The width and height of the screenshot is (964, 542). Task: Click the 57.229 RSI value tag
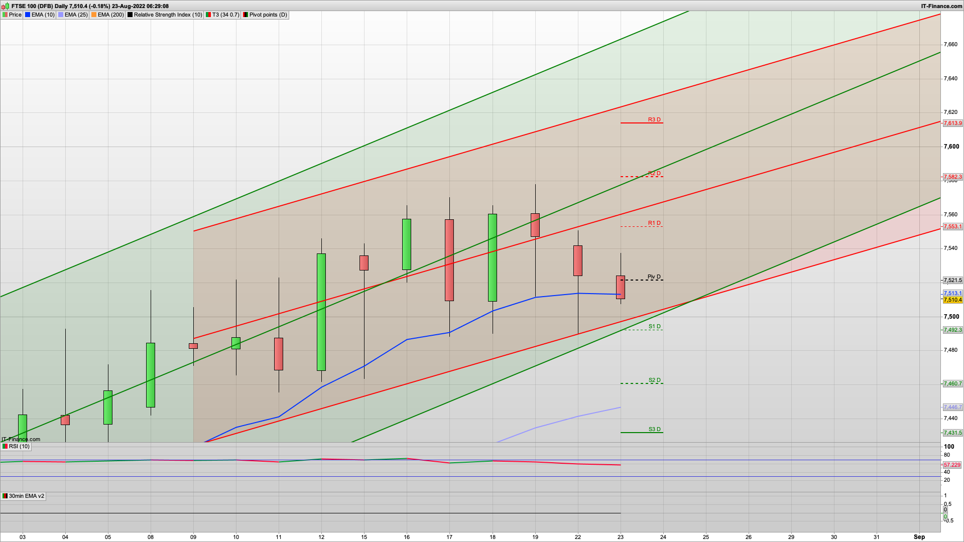(952, 465)
